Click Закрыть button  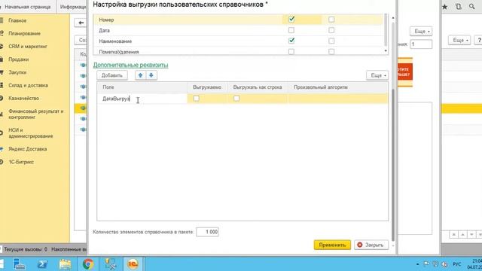pyautogui.click(x=371, y=245)
